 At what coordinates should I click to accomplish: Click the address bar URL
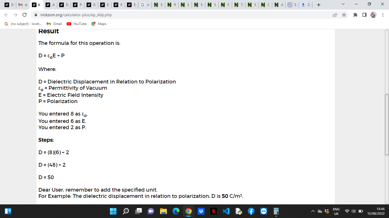[x=76, y=15]
